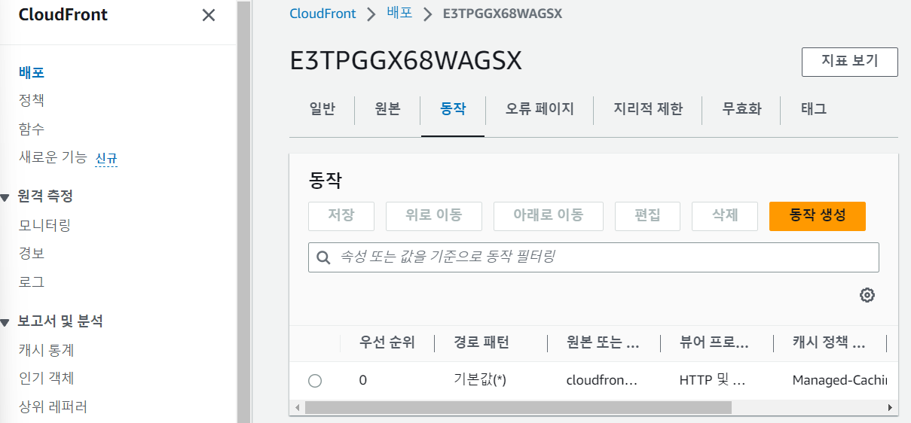This screenshot has height=423, width=911.
Task: Sort by 우선 순위 column header
Action: (387, 343)
